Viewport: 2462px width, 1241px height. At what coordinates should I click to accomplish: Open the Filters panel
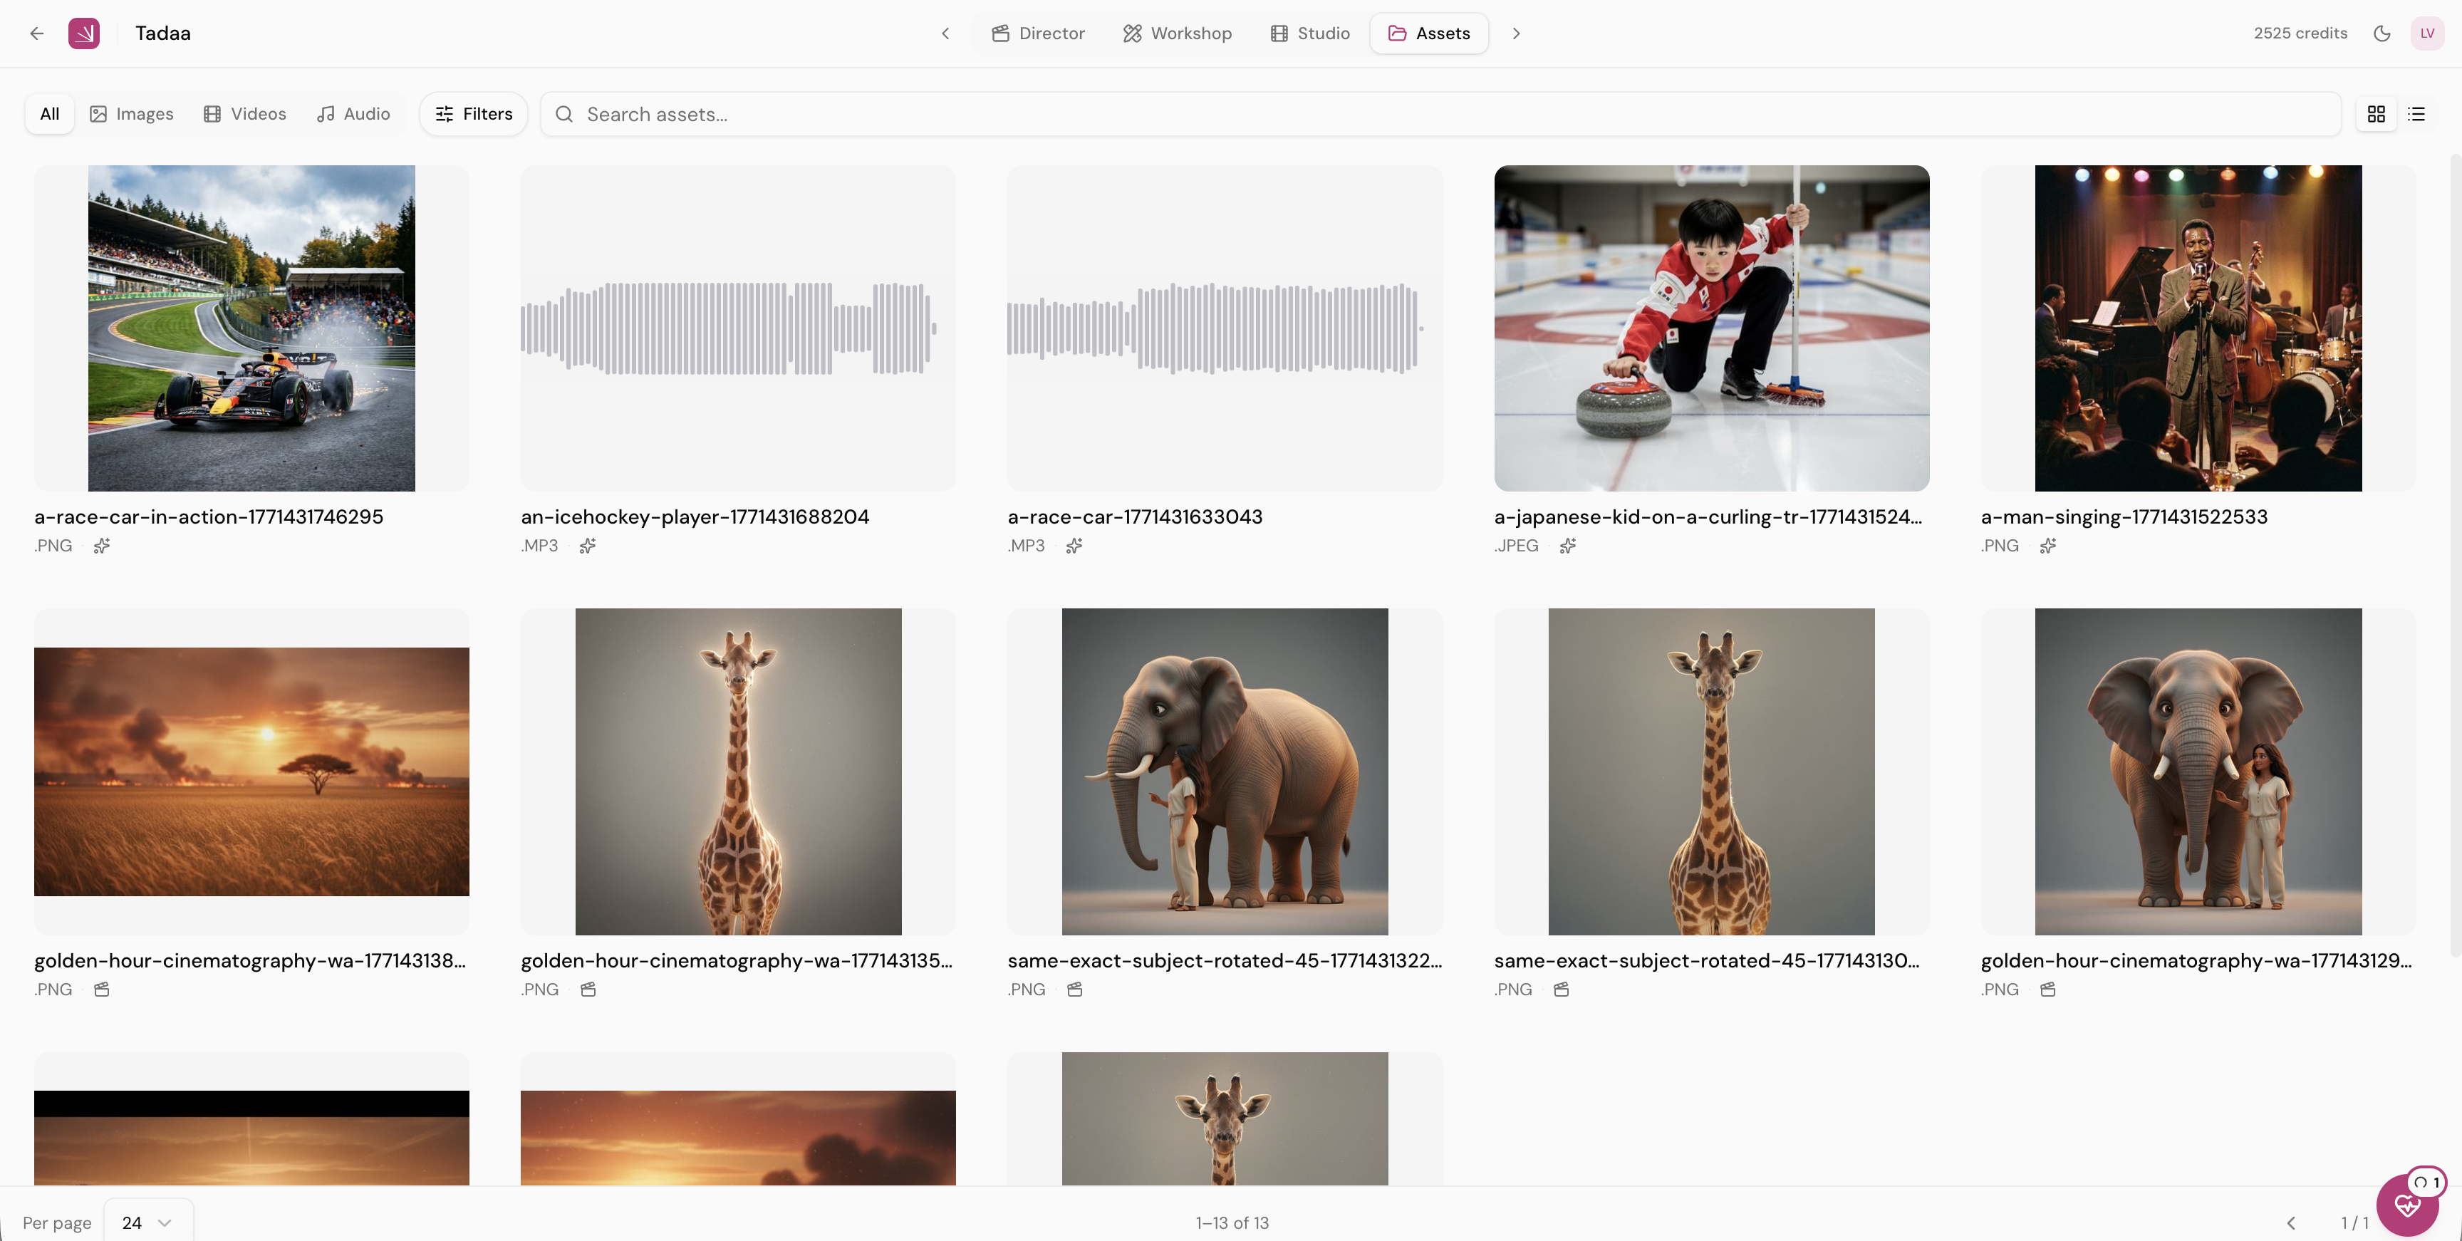point(474,114)
